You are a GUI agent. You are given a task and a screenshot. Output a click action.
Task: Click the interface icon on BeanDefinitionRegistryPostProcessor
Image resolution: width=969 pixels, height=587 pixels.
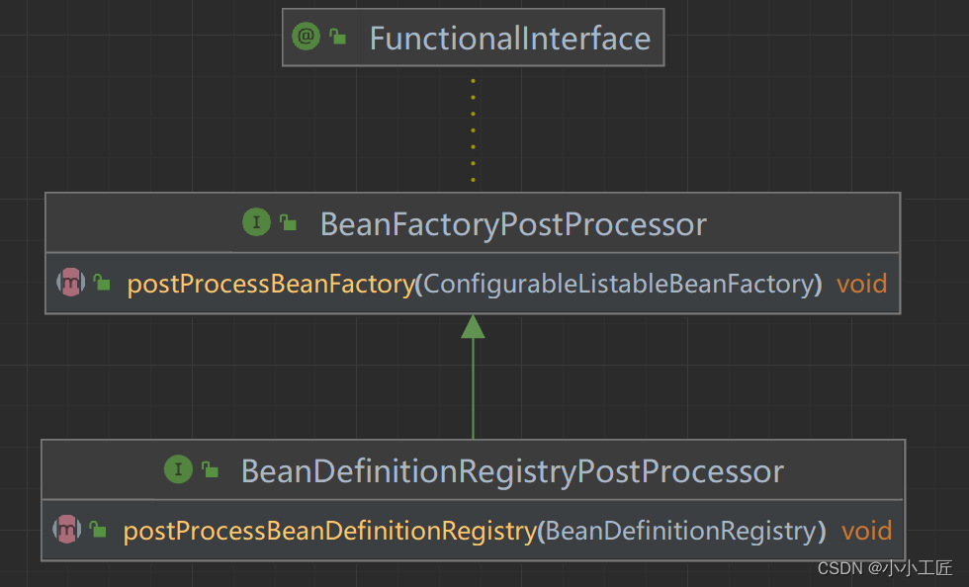tap(179, 470)
